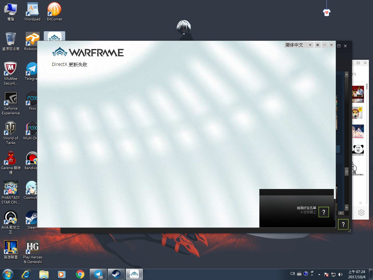The image size is (373, 280).
Task: Open Windows Explorer from the taskbar
Action: 44,274
